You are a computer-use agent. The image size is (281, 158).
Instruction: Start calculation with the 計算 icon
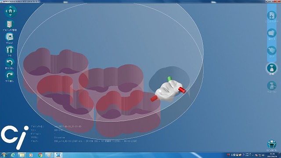click(272, 68)
